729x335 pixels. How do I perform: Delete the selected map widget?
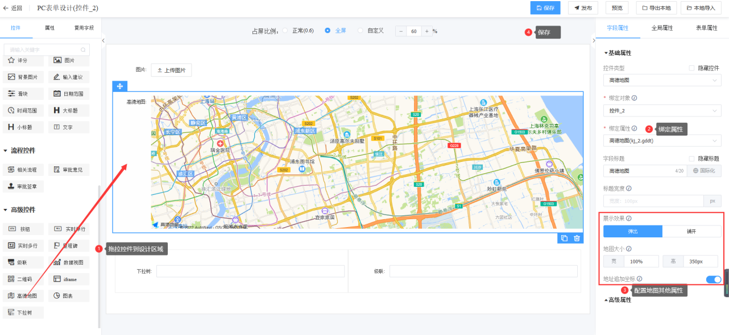pyautogui.click(x=577, y=238)
